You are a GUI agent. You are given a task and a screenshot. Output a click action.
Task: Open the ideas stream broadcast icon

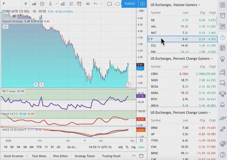coord(223,94)
